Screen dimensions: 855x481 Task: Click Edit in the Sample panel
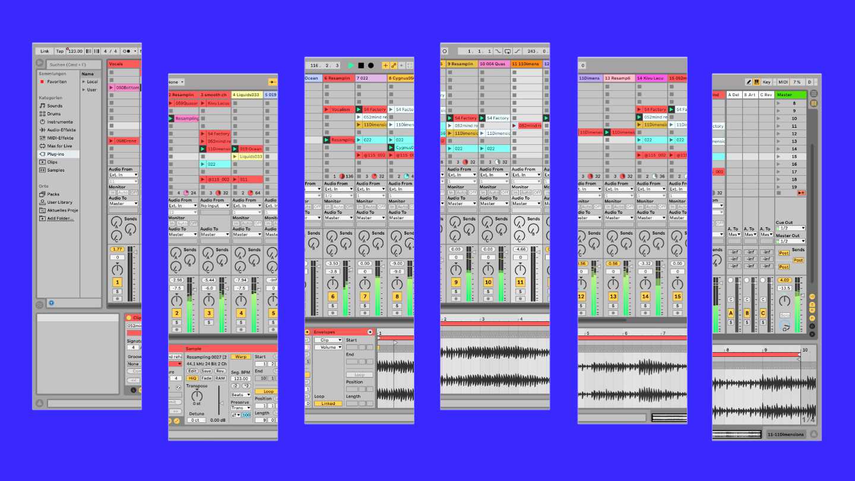click(192, 371)
